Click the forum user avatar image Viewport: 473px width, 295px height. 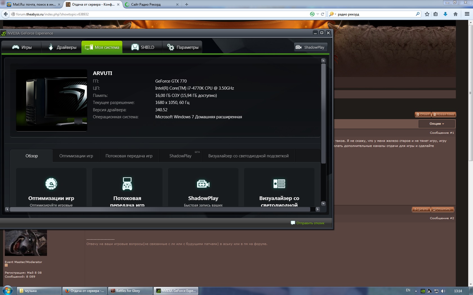tap(26, 242)
